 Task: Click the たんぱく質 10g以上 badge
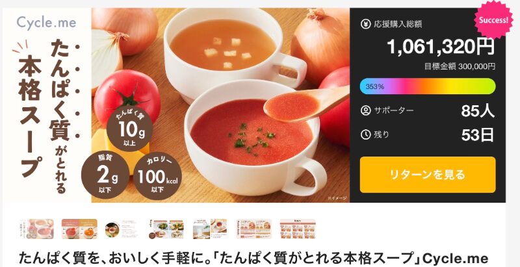[129, 128]
